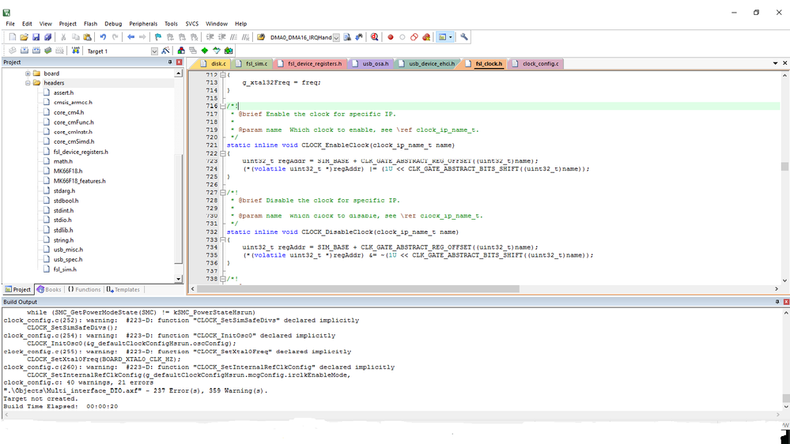790x444 pixels.
Task: Switch to the usb_device_ehci.h tab
Action: [x=427, y=64]
